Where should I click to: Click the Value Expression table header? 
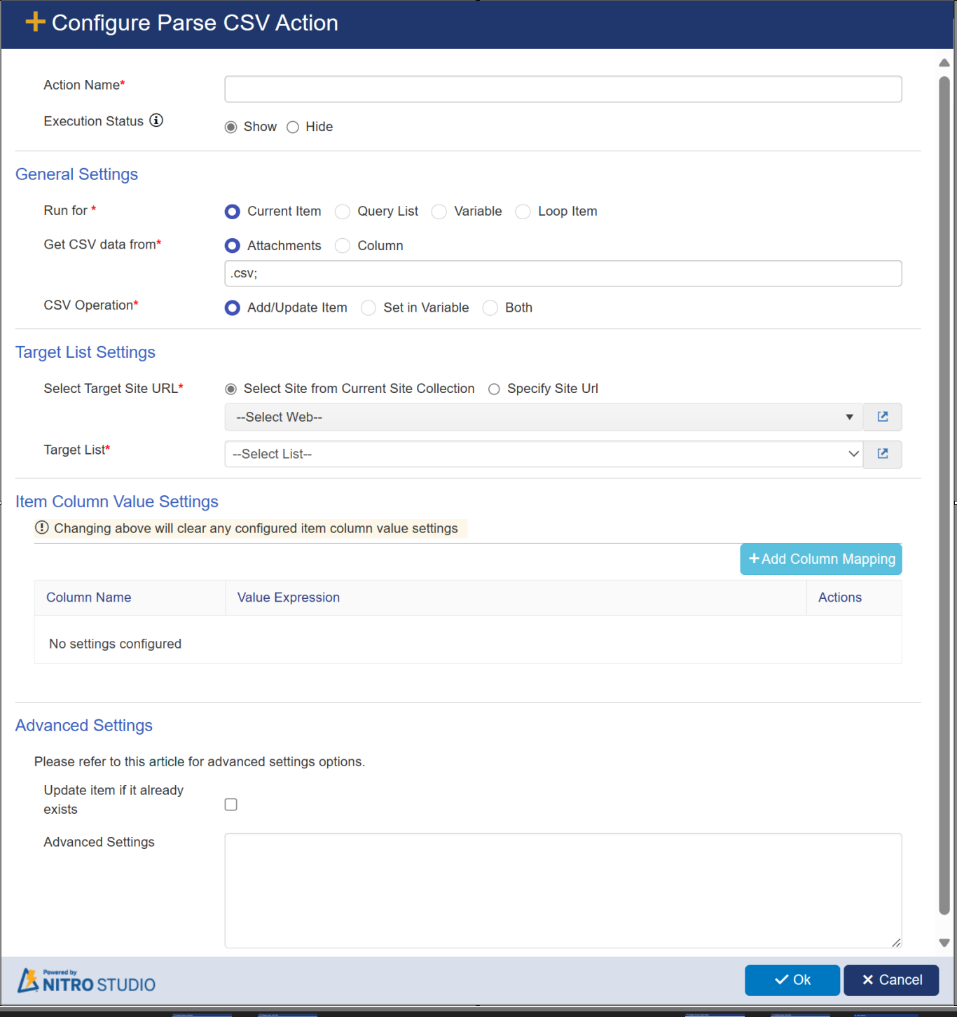tap(289, 597)
